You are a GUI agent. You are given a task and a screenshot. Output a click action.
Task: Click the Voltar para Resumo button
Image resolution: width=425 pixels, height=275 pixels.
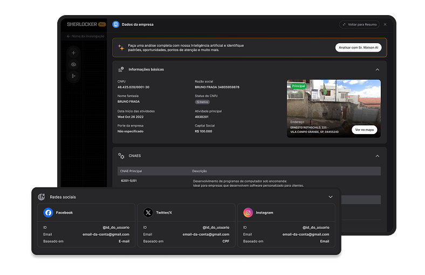(x=359, y=24)
